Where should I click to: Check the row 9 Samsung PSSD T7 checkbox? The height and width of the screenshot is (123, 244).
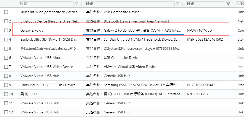coord(6,85)
